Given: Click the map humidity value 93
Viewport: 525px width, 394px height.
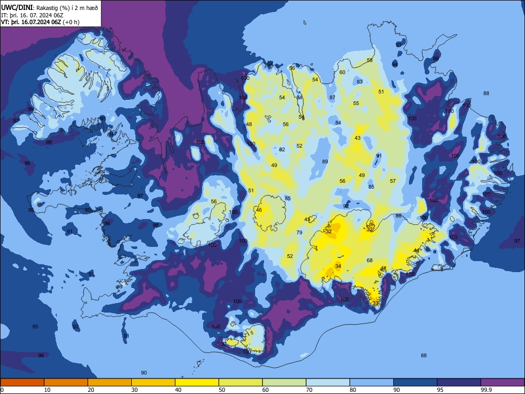Looking at the screenshot, I should click(398, 45).
